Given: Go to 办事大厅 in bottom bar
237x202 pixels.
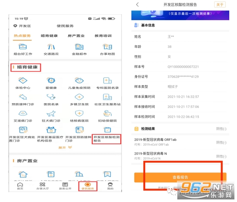Looking at the screenshot, I should click(x=43, y=186).
